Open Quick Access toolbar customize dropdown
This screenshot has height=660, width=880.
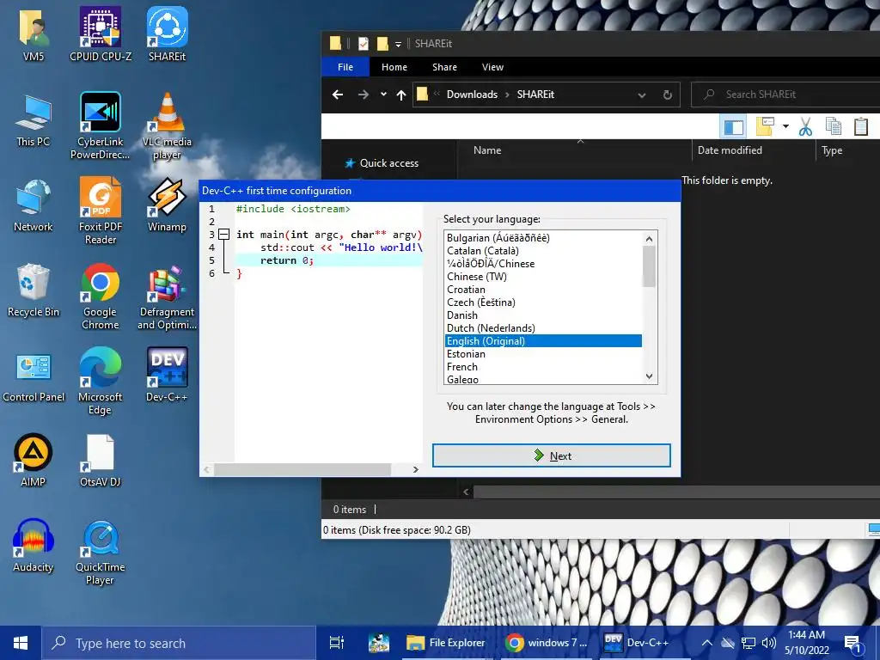398,45
